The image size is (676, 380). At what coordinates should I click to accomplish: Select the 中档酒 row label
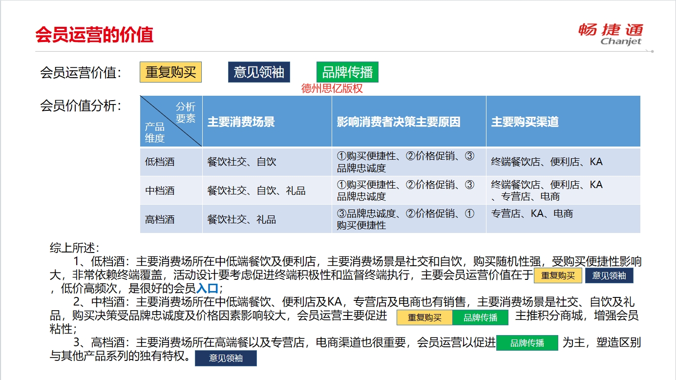pyautogui.click(x=160, y=190)
